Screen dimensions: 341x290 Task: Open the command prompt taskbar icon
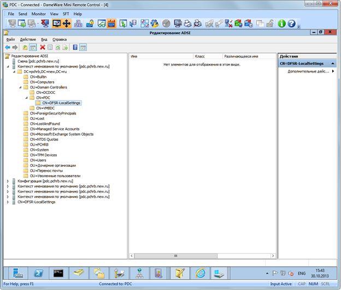pos(58,273)
